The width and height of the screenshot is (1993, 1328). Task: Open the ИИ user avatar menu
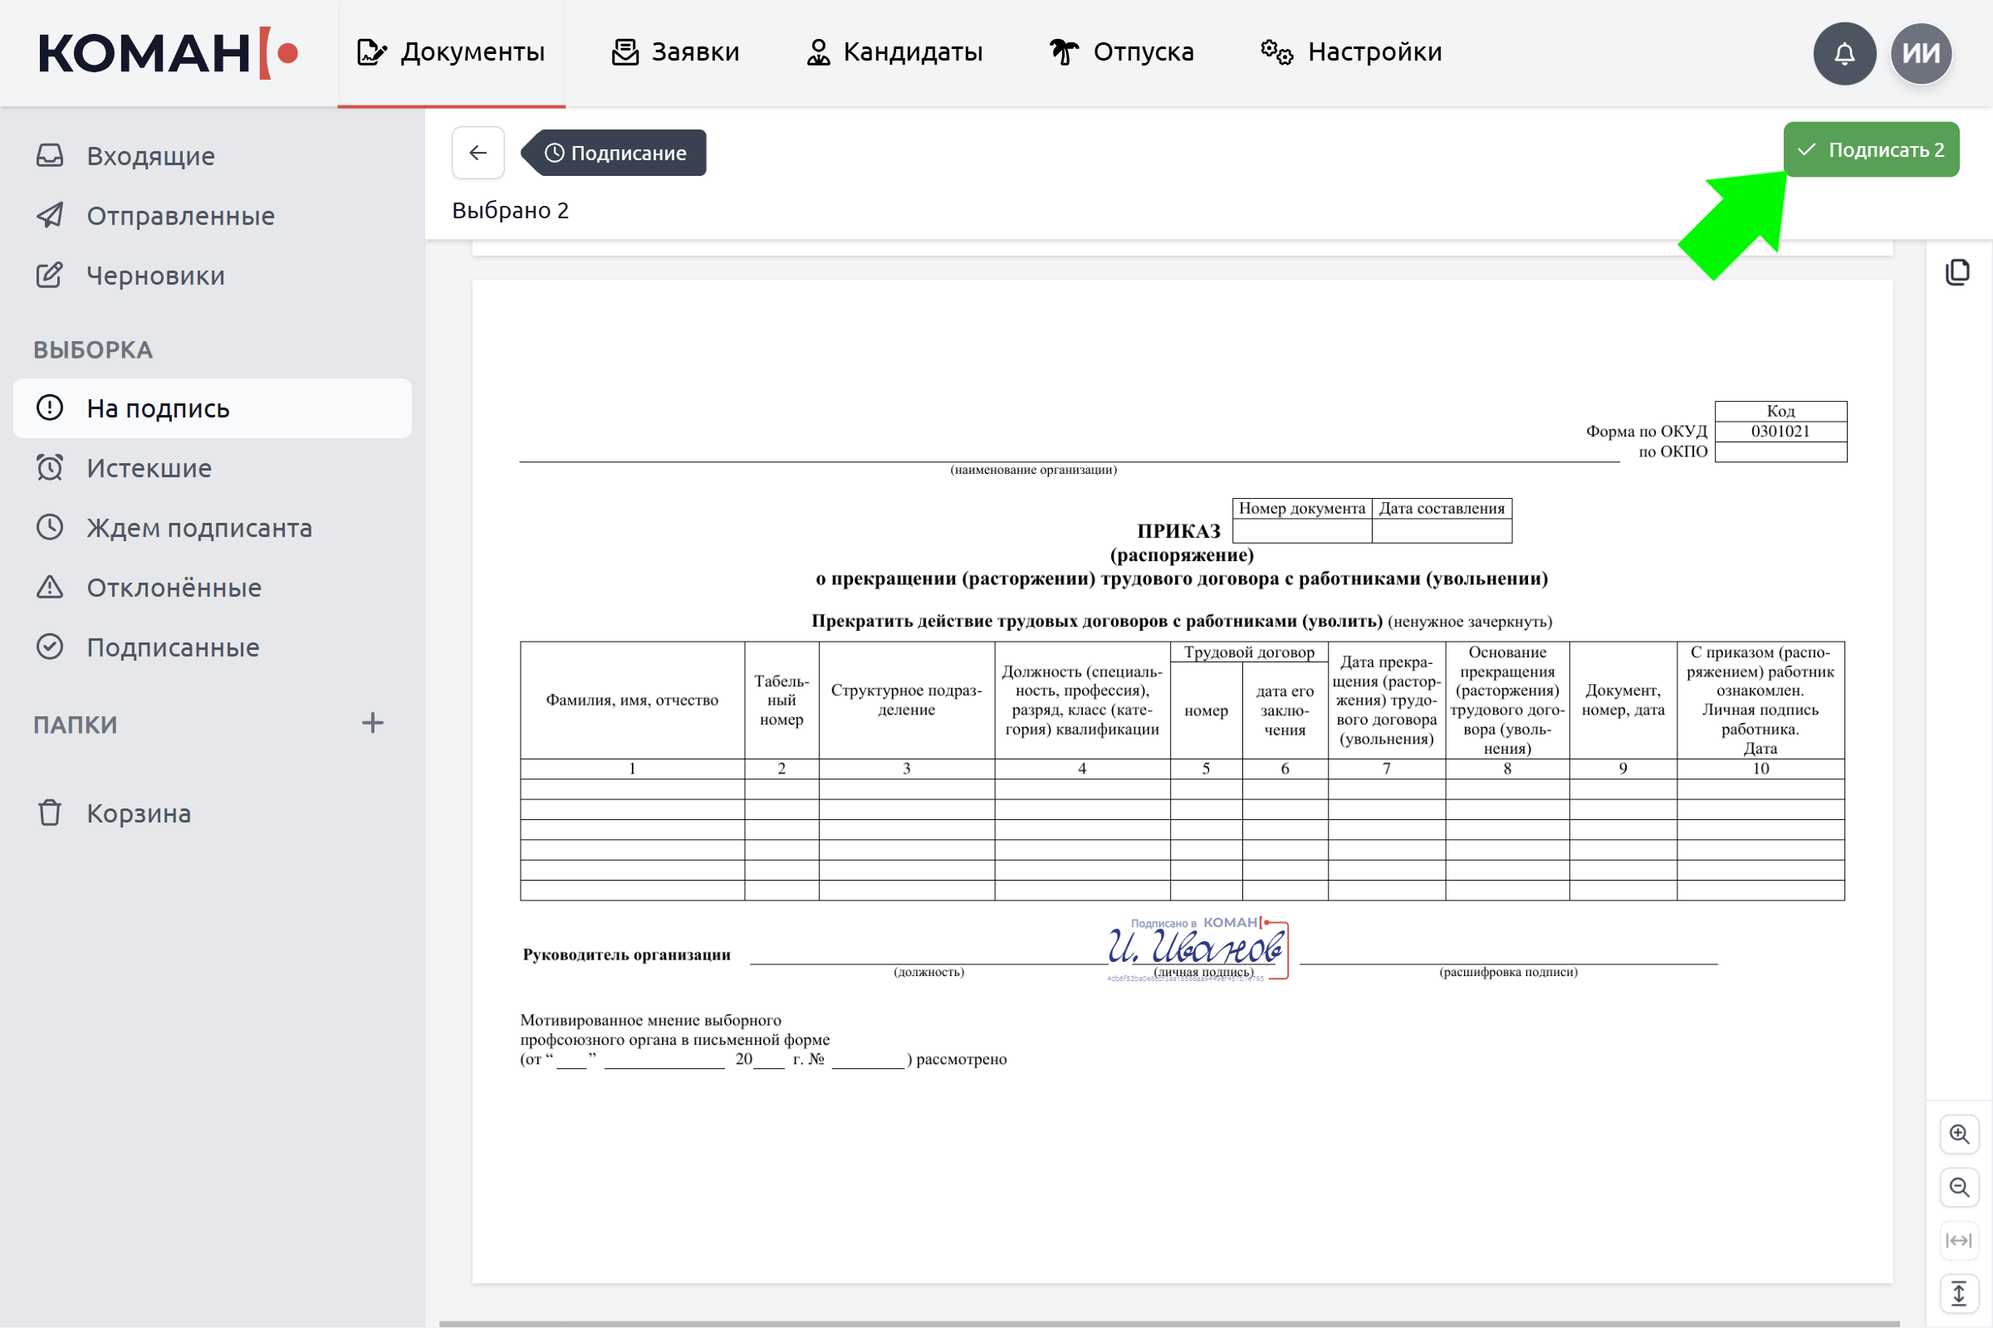1921,53
